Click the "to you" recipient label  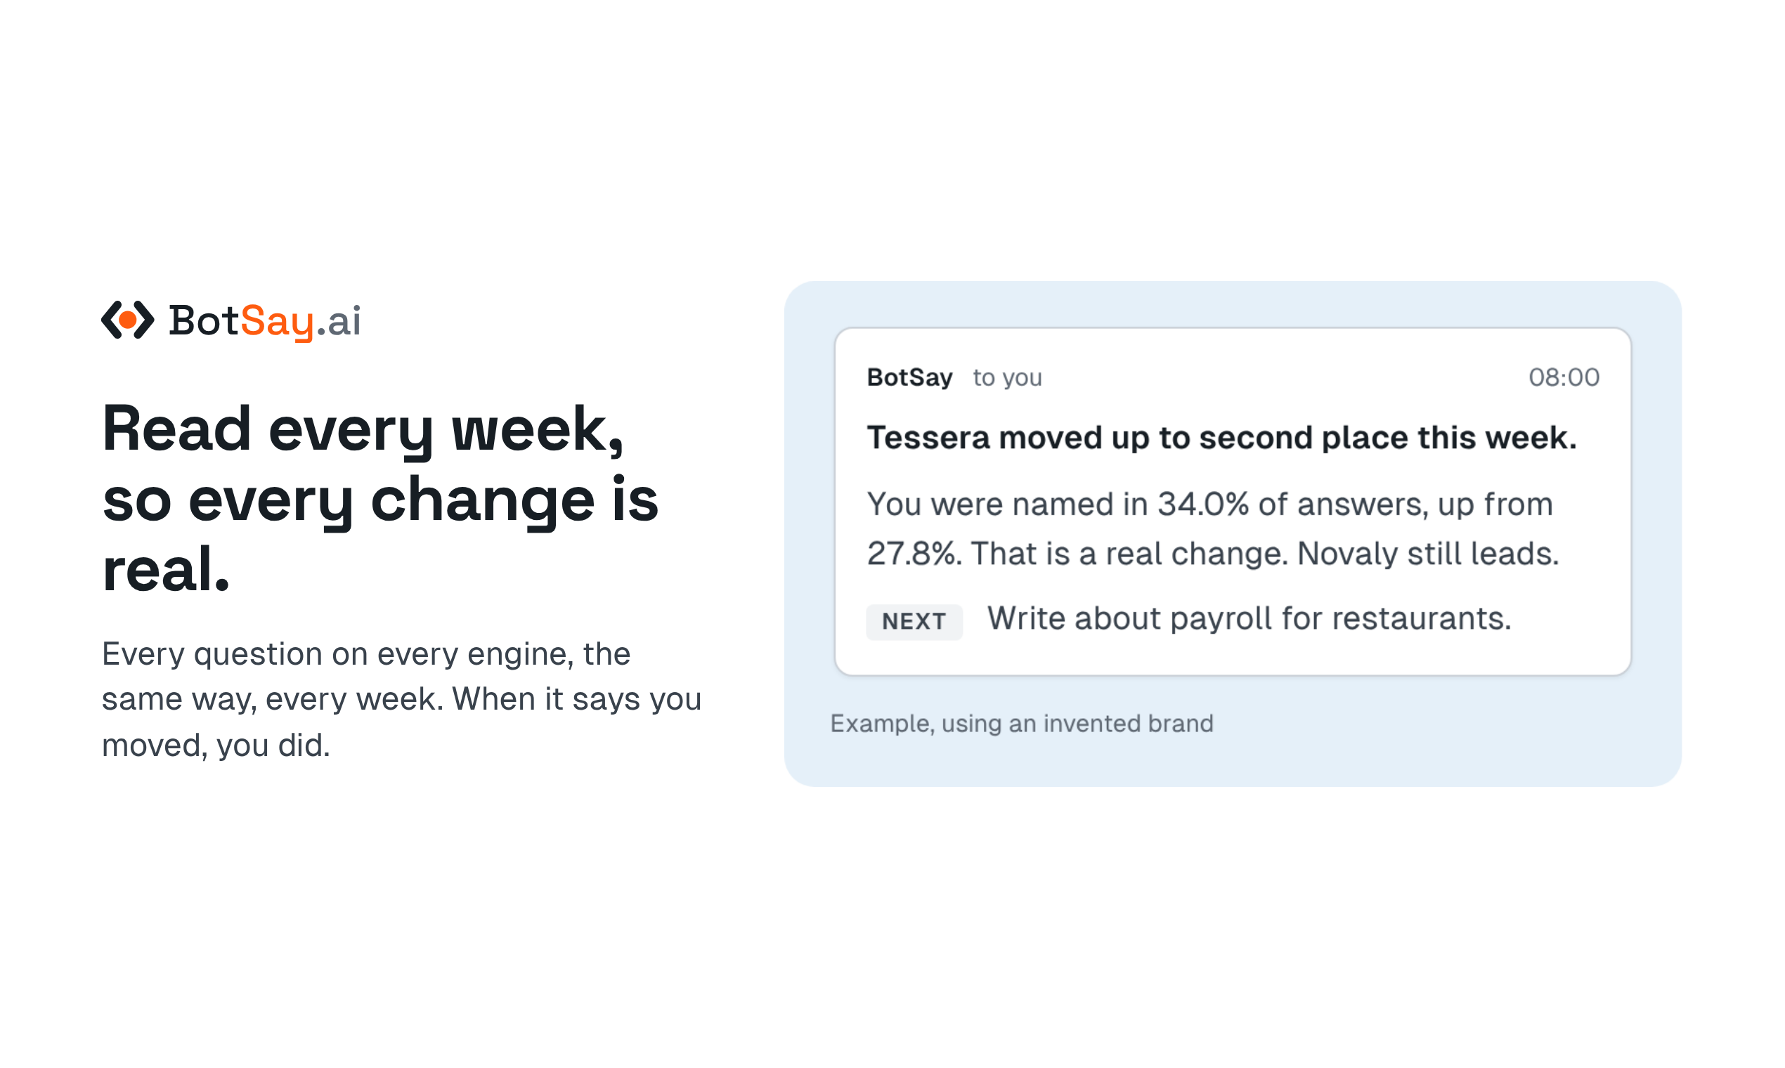coord(1008,377)
